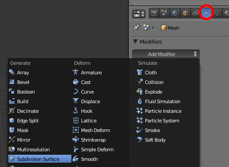The image size is (229, 167).
Task: Open the editor type selector
Action: tap(139, 14)
